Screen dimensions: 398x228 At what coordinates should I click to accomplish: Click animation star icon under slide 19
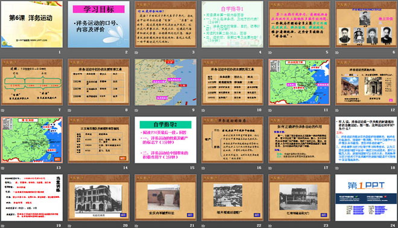tap(2, 226)
